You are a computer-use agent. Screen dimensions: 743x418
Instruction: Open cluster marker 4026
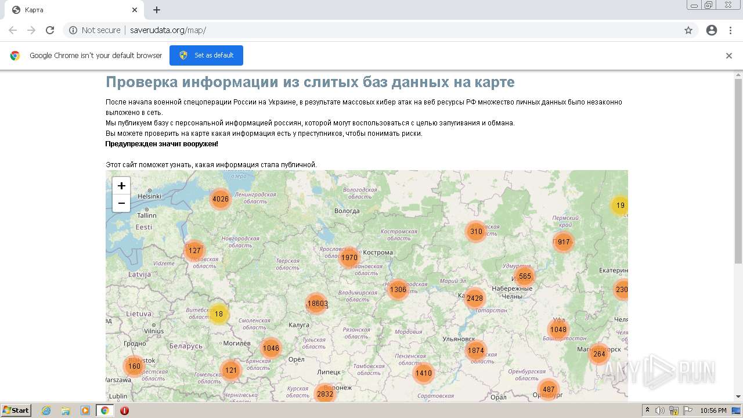point(221,199)
